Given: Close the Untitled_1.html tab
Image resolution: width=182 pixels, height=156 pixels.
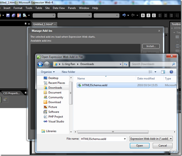Looking at the screenshot, I should pos(55,24).
